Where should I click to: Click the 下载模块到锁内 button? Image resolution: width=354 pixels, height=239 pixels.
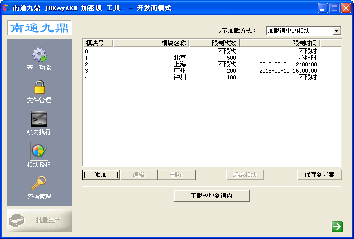click(x=212, y=196)
